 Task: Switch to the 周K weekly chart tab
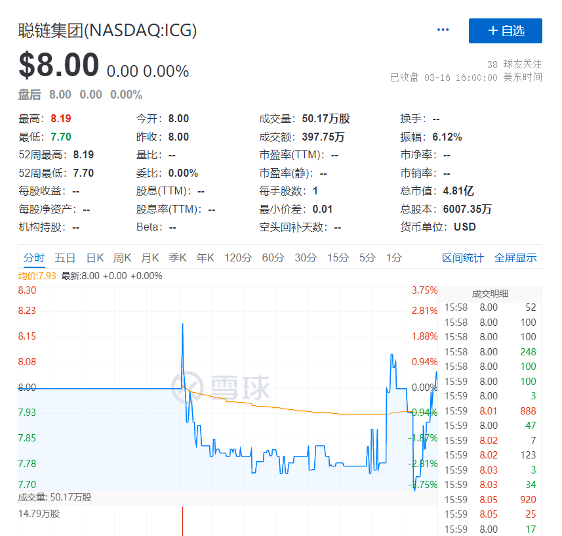(122, 258)
